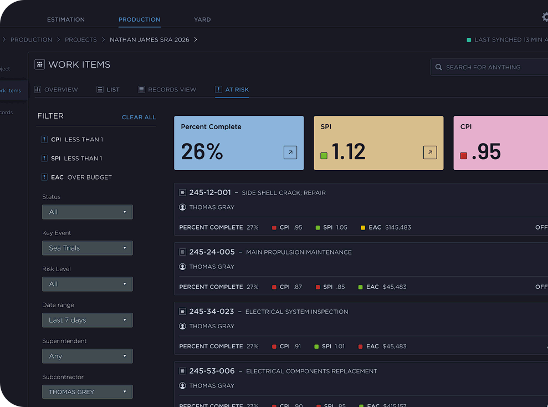Click grid icon beside work item 245-12-001
Image resolution: width=548 pixels, height=407 pixels.
click(x=182, y=193)
